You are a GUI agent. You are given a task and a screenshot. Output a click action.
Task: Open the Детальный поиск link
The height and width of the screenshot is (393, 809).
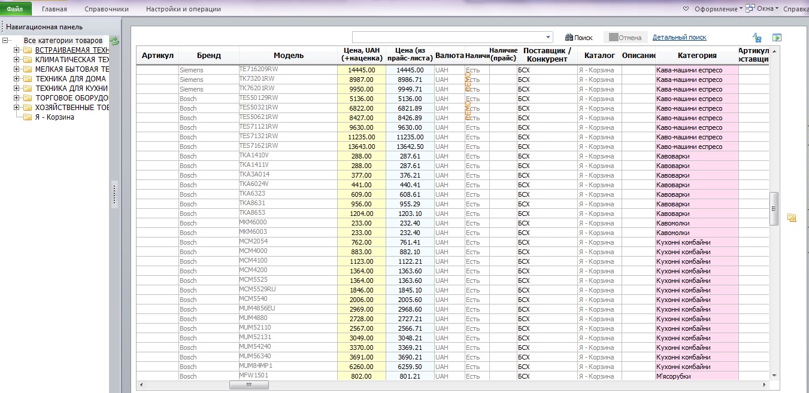679,37
